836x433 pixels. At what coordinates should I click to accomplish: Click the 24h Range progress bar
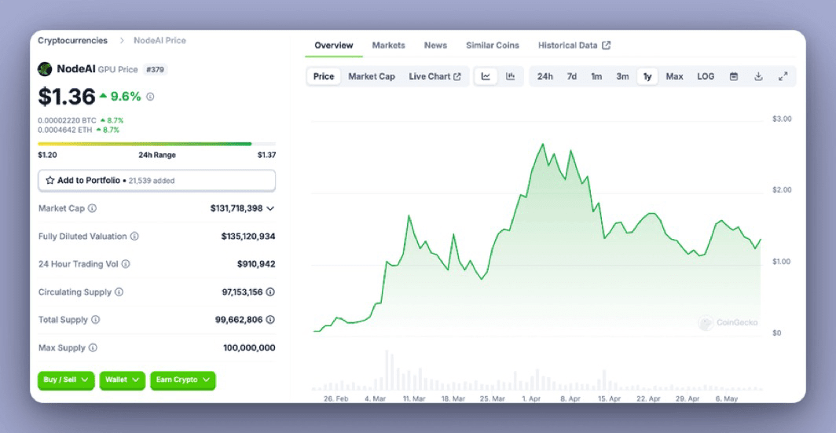(x=157, y=144)
